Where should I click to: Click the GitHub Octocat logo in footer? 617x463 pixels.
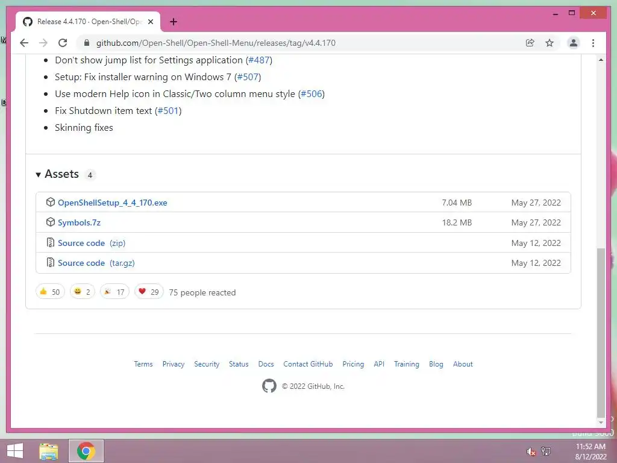pyautogui.click(x=269, y=386)
